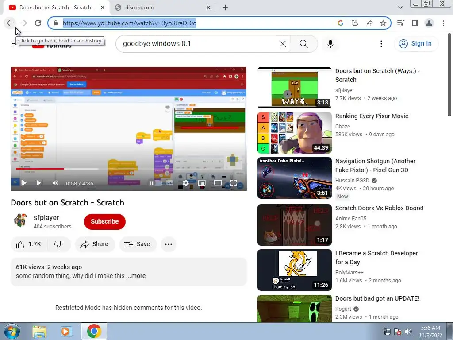Open Chrome profile avatar
Screen dimensions: 453x340
[429, 23]
